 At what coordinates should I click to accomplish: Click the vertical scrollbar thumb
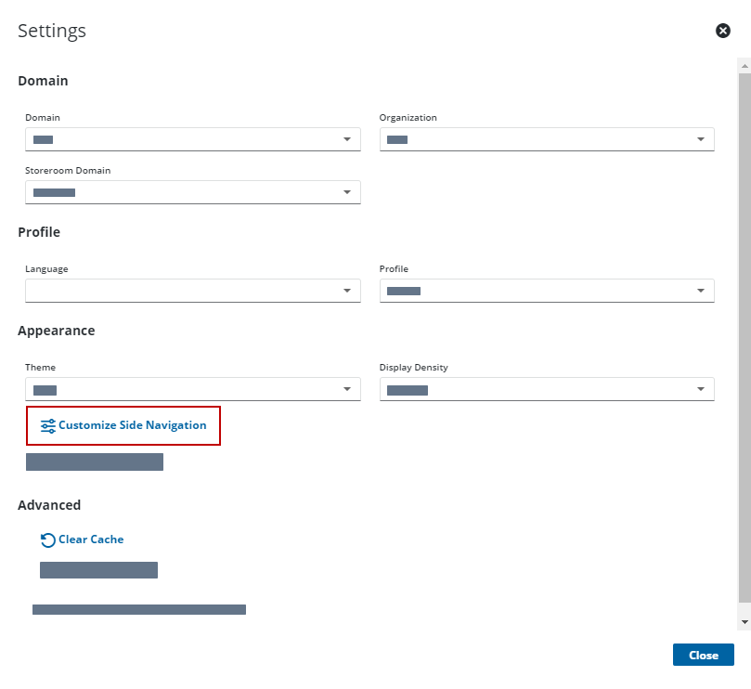click(744, 334)
